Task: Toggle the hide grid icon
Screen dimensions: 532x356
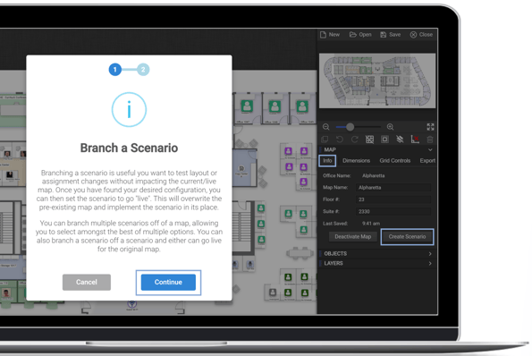Action: click(x=369, y=140)
